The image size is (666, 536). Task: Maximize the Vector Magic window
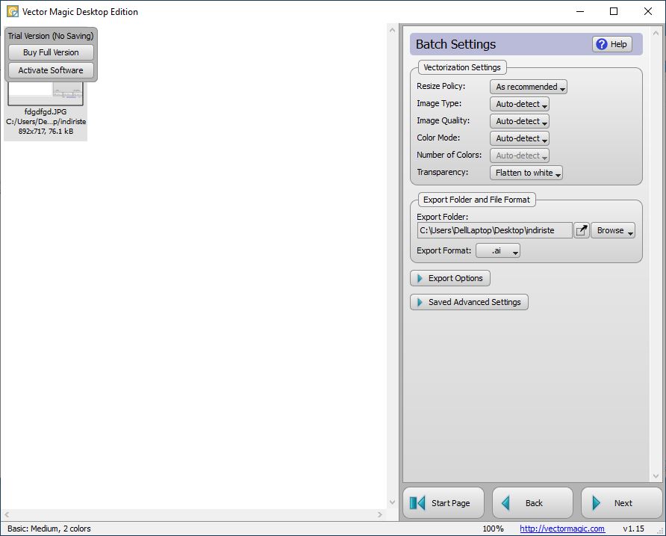pyautogui.click(x=613, y=11)
